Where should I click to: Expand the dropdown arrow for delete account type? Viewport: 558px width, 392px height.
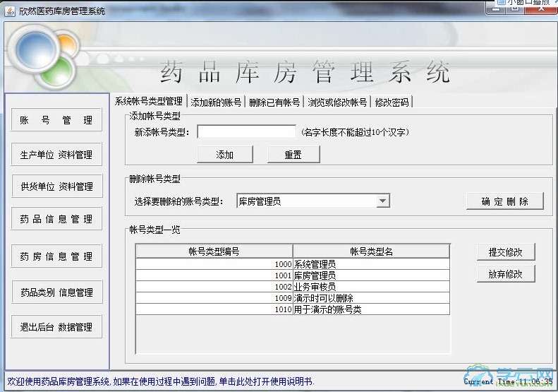point(382,201)
